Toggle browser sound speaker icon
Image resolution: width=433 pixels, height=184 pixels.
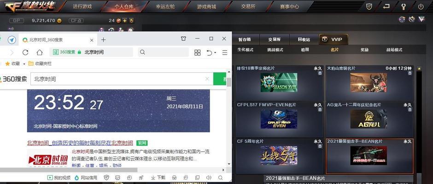click(x=209, y=178)
